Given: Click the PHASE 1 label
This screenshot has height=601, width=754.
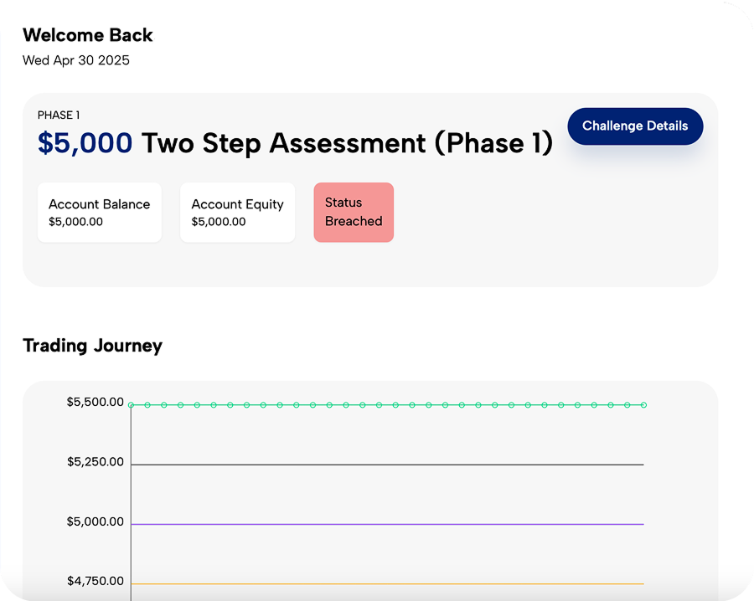Looking at the screenshot, I should click(x=59, y=116).
